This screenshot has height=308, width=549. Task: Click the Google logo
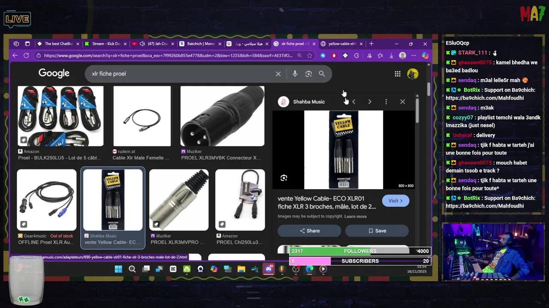(54, 73)
